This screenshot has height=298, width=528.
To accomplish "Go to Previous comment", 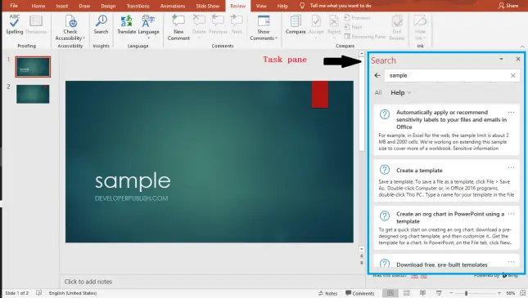I will coord(218,24).
